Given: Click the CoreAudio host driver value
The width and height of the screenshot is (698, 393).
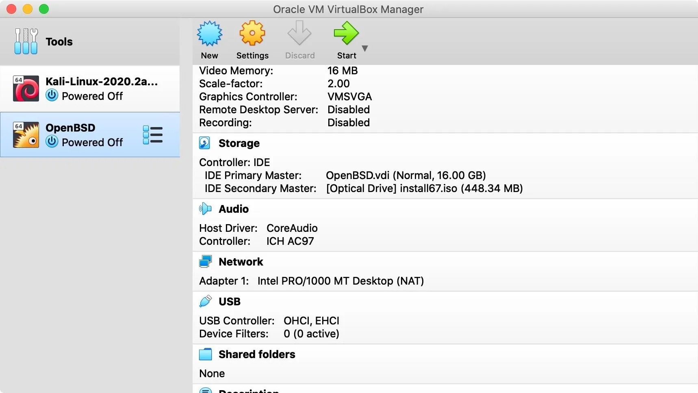Looking at the screenshot, I should [292, 228].
